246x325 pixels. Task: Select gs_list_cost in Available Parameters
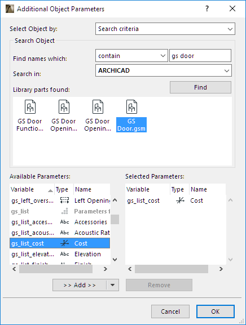point(60,243)
